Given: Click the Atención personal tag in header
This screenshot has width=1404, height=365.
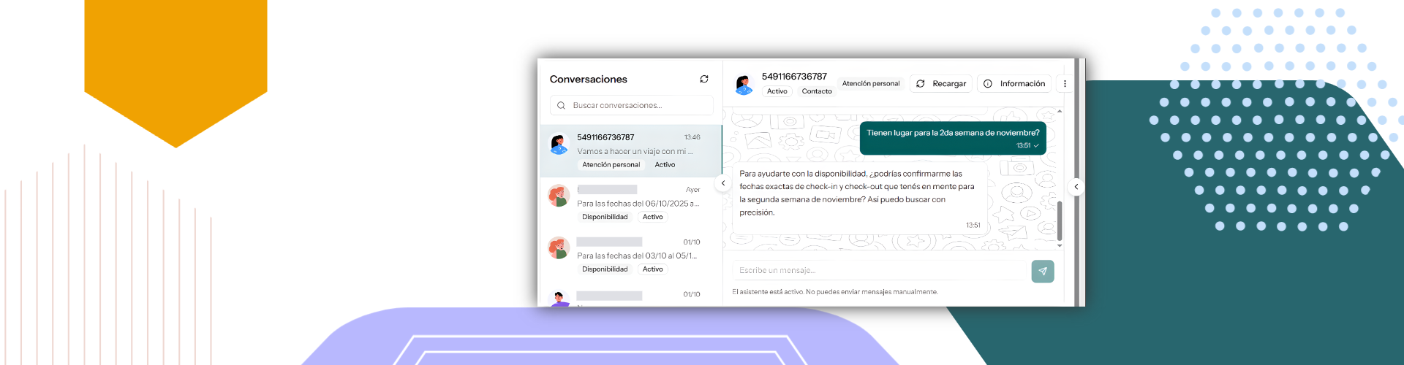Looking at the screenshot, I should click(x=871, y=84).
